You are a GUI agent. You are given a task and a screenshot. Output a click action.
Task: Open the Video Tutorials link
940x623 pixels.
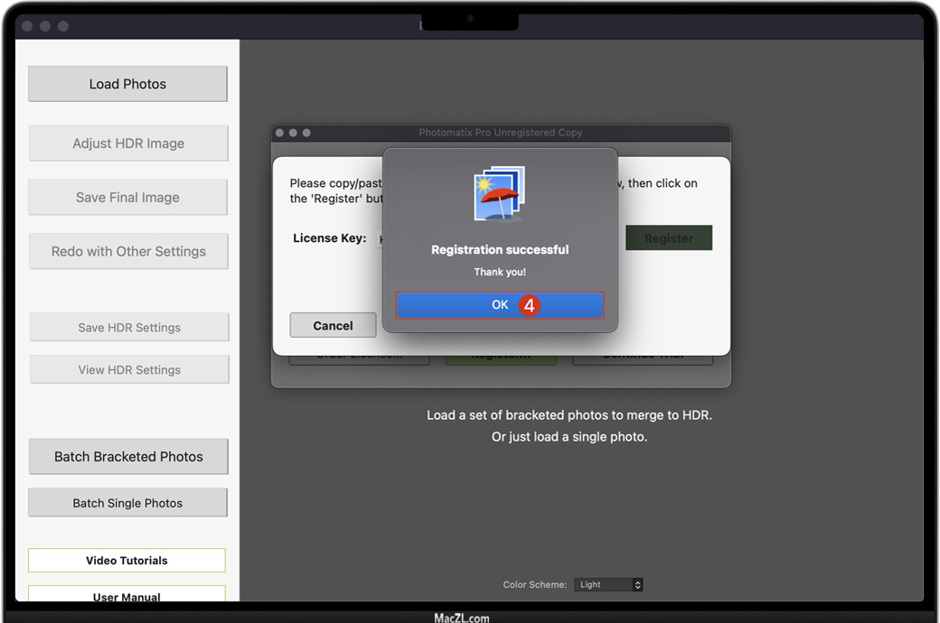click(x=127, y=560)
